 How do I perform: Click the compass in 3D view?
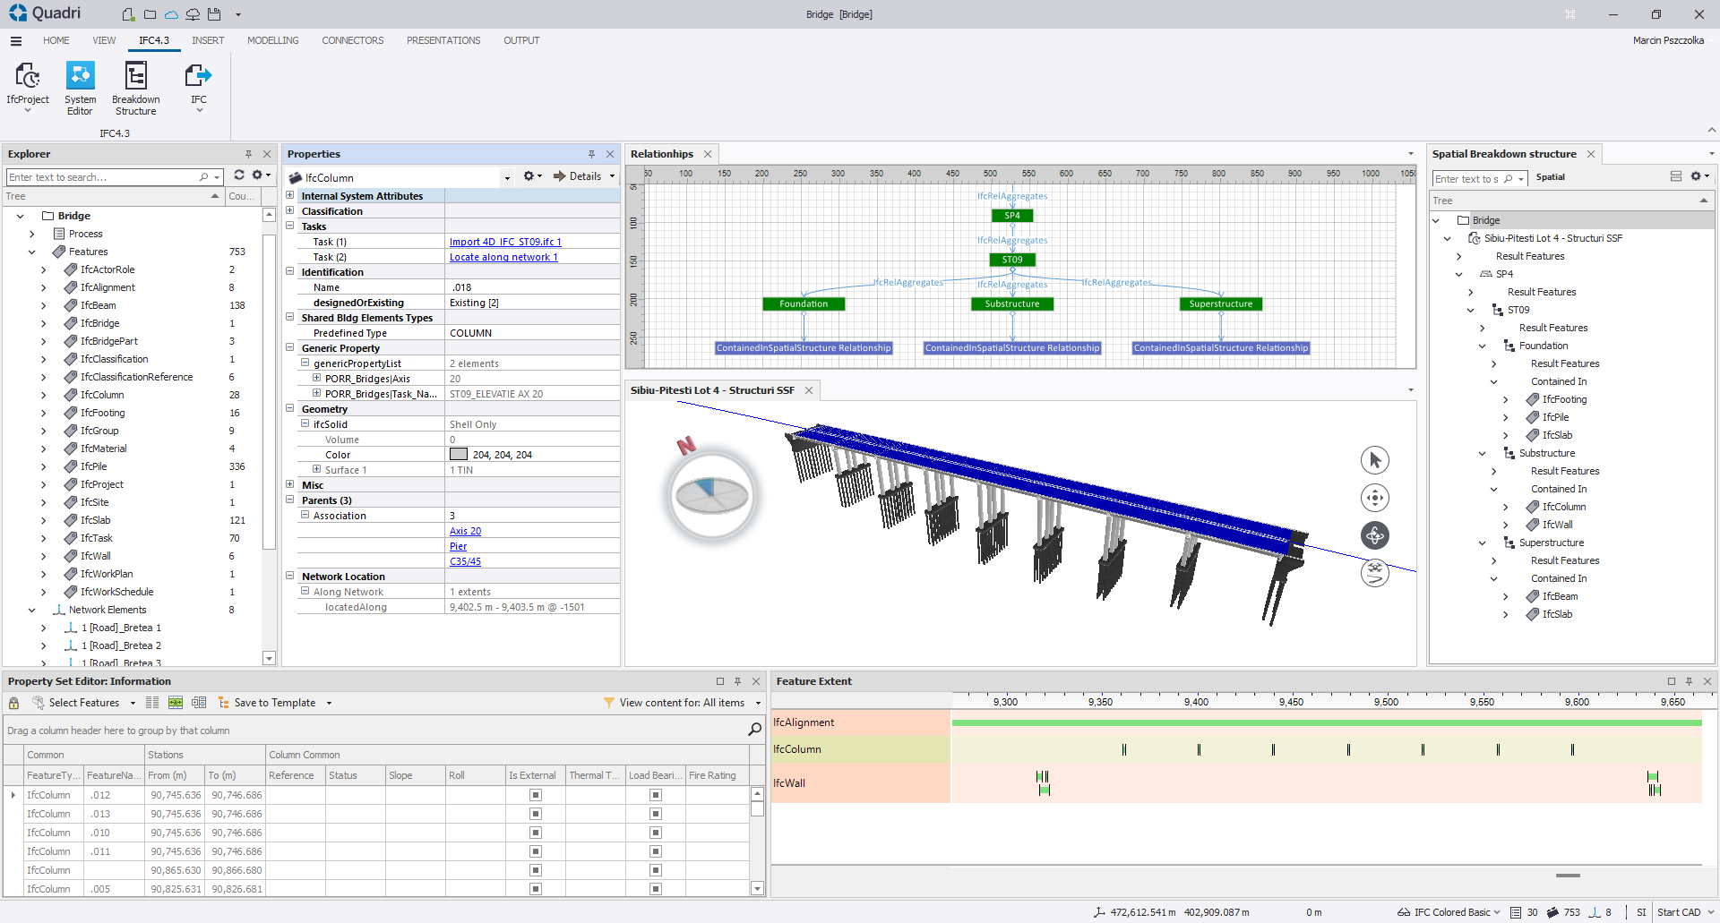(711, 495)
